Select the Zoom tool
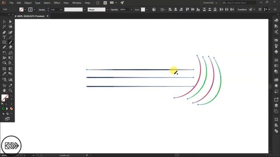The image size is (280, 157). coord(10,90)
